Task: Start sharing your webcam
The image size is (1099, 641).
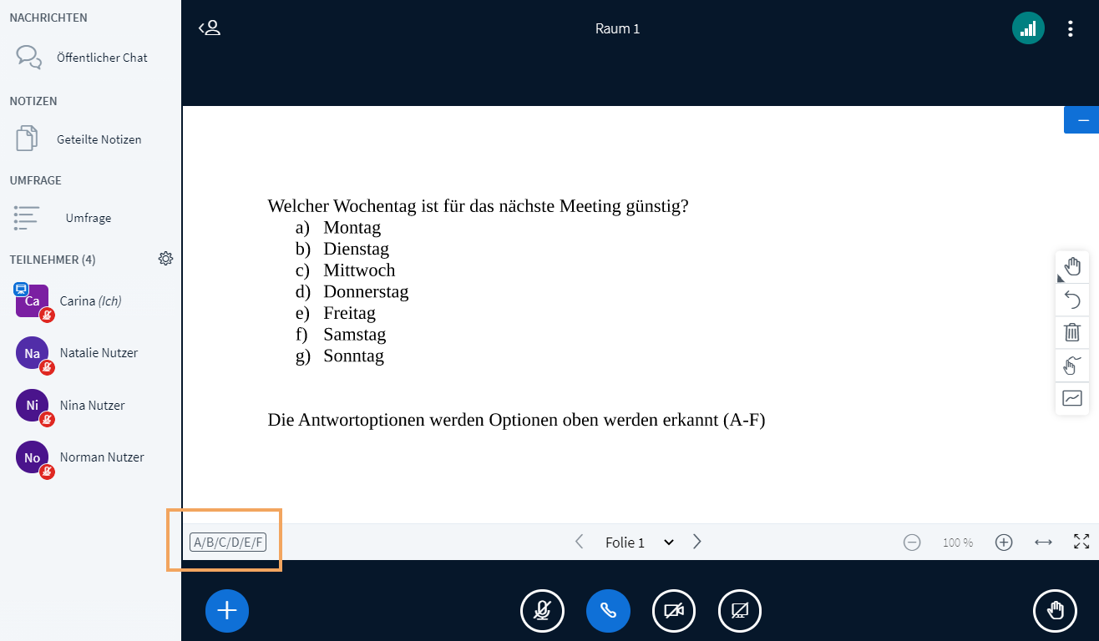Action: coord(673,610)
